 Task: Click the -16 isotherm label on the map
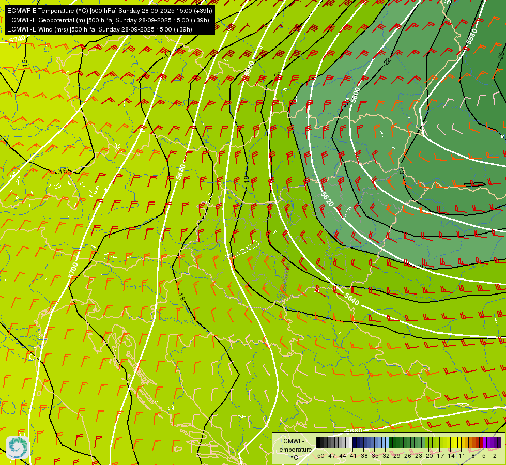point(63,172)
